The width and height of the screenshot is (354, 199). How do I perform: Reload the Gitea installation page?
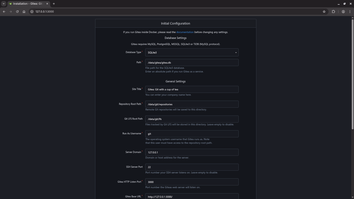point(17,12)
